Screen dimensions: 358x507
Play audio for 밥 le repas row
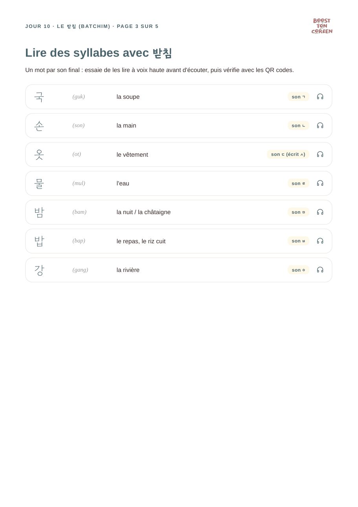tap(320, 241)
